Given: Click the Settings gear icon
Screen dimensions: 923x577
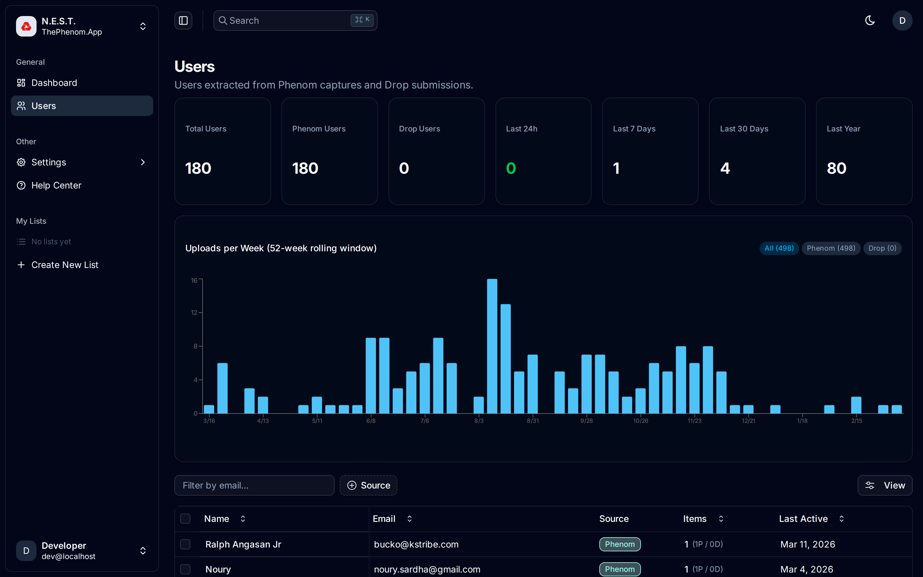Looking at the screenshot, I should tap(21, 162).
